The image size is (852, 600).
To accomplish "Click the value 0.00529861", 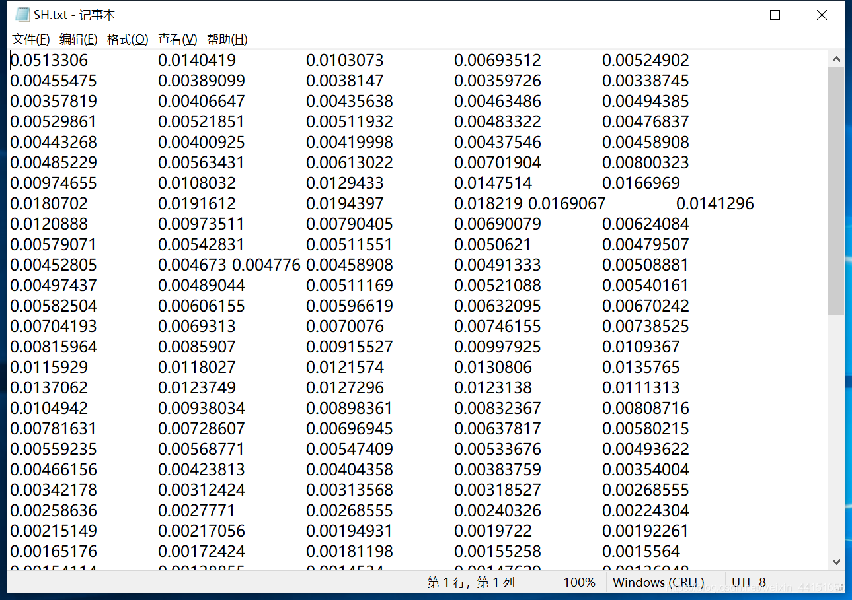I will click(x=54, y=122).
